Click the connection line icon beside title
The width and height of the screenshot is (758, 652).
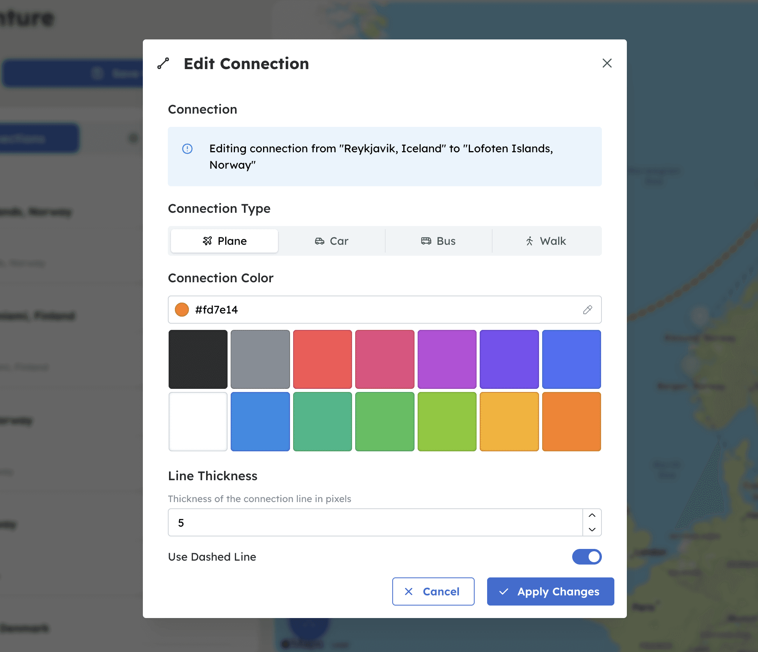pyautogui.click(x=163, y=63)
